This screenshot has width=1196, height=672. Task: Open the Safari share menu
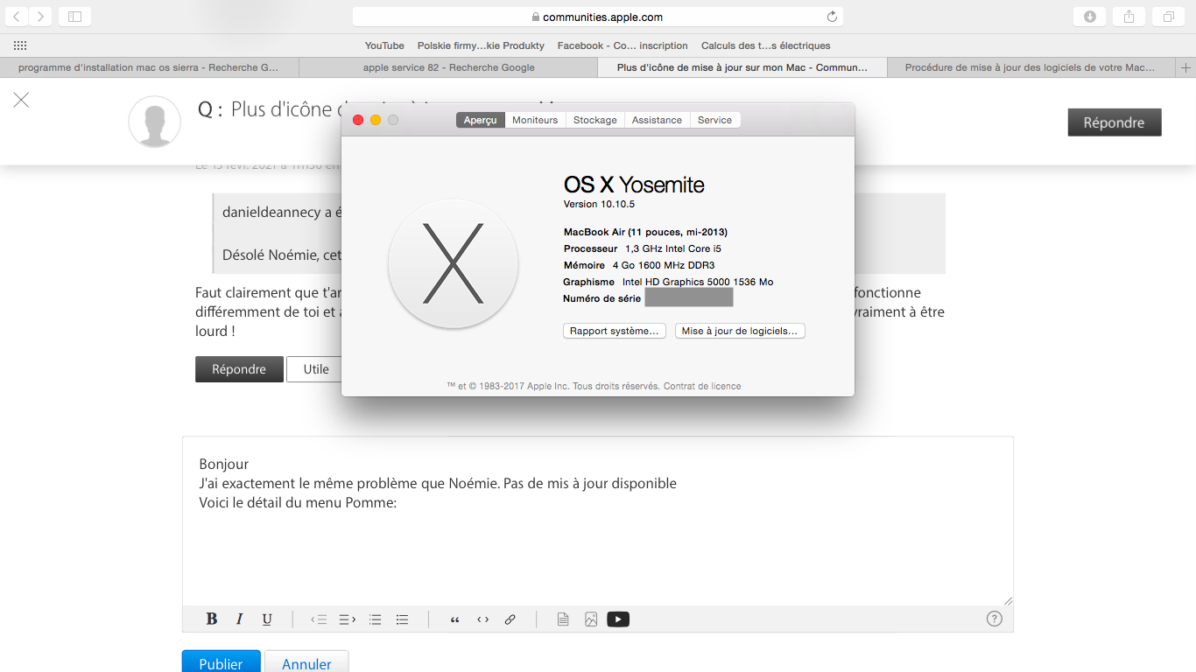pyautogui.click(x=1129, y=17)
